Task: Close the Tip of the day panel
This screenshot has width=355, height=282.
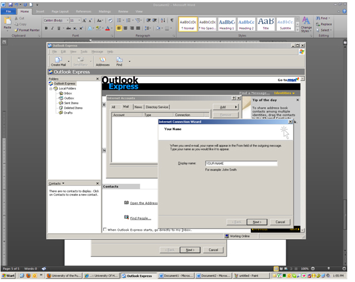Action: (x=297, y=100)
